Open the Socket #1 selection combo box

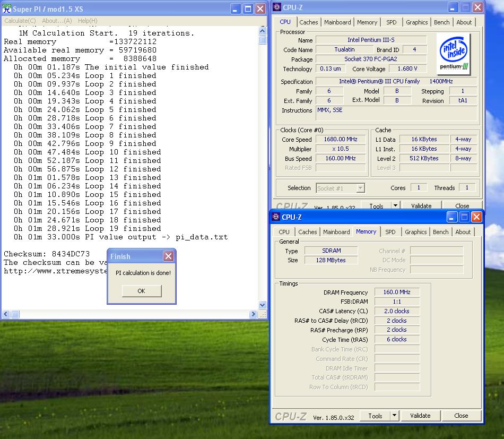coord(341,188)
